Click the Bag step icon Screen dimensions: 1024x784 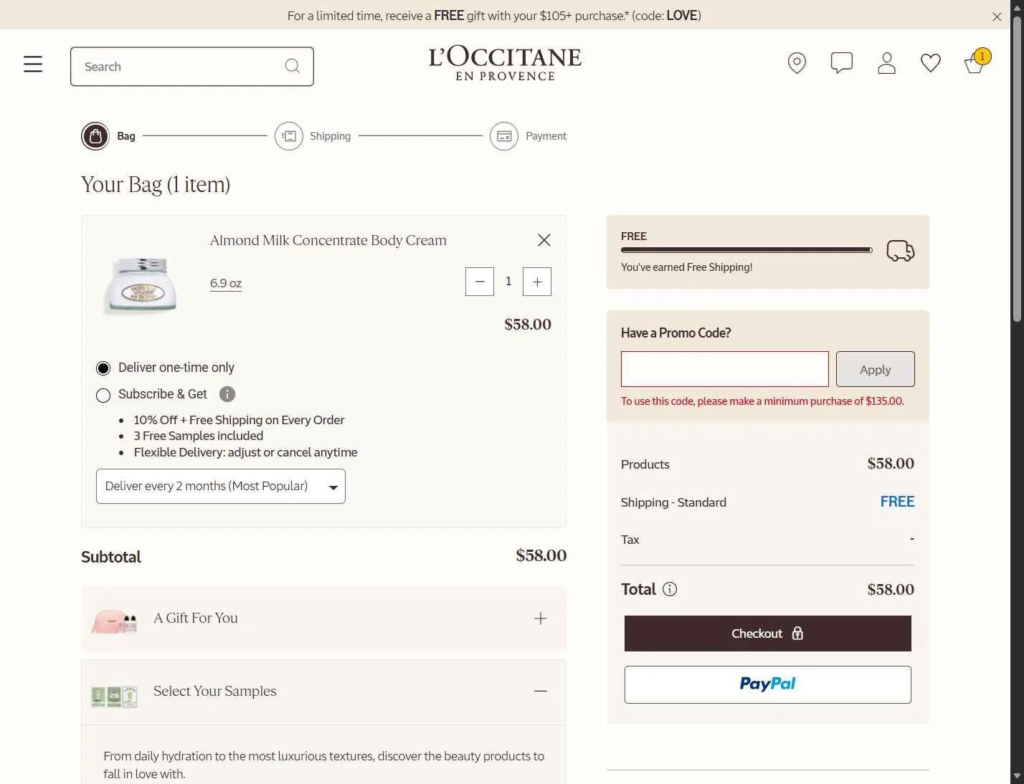point(95,136)
